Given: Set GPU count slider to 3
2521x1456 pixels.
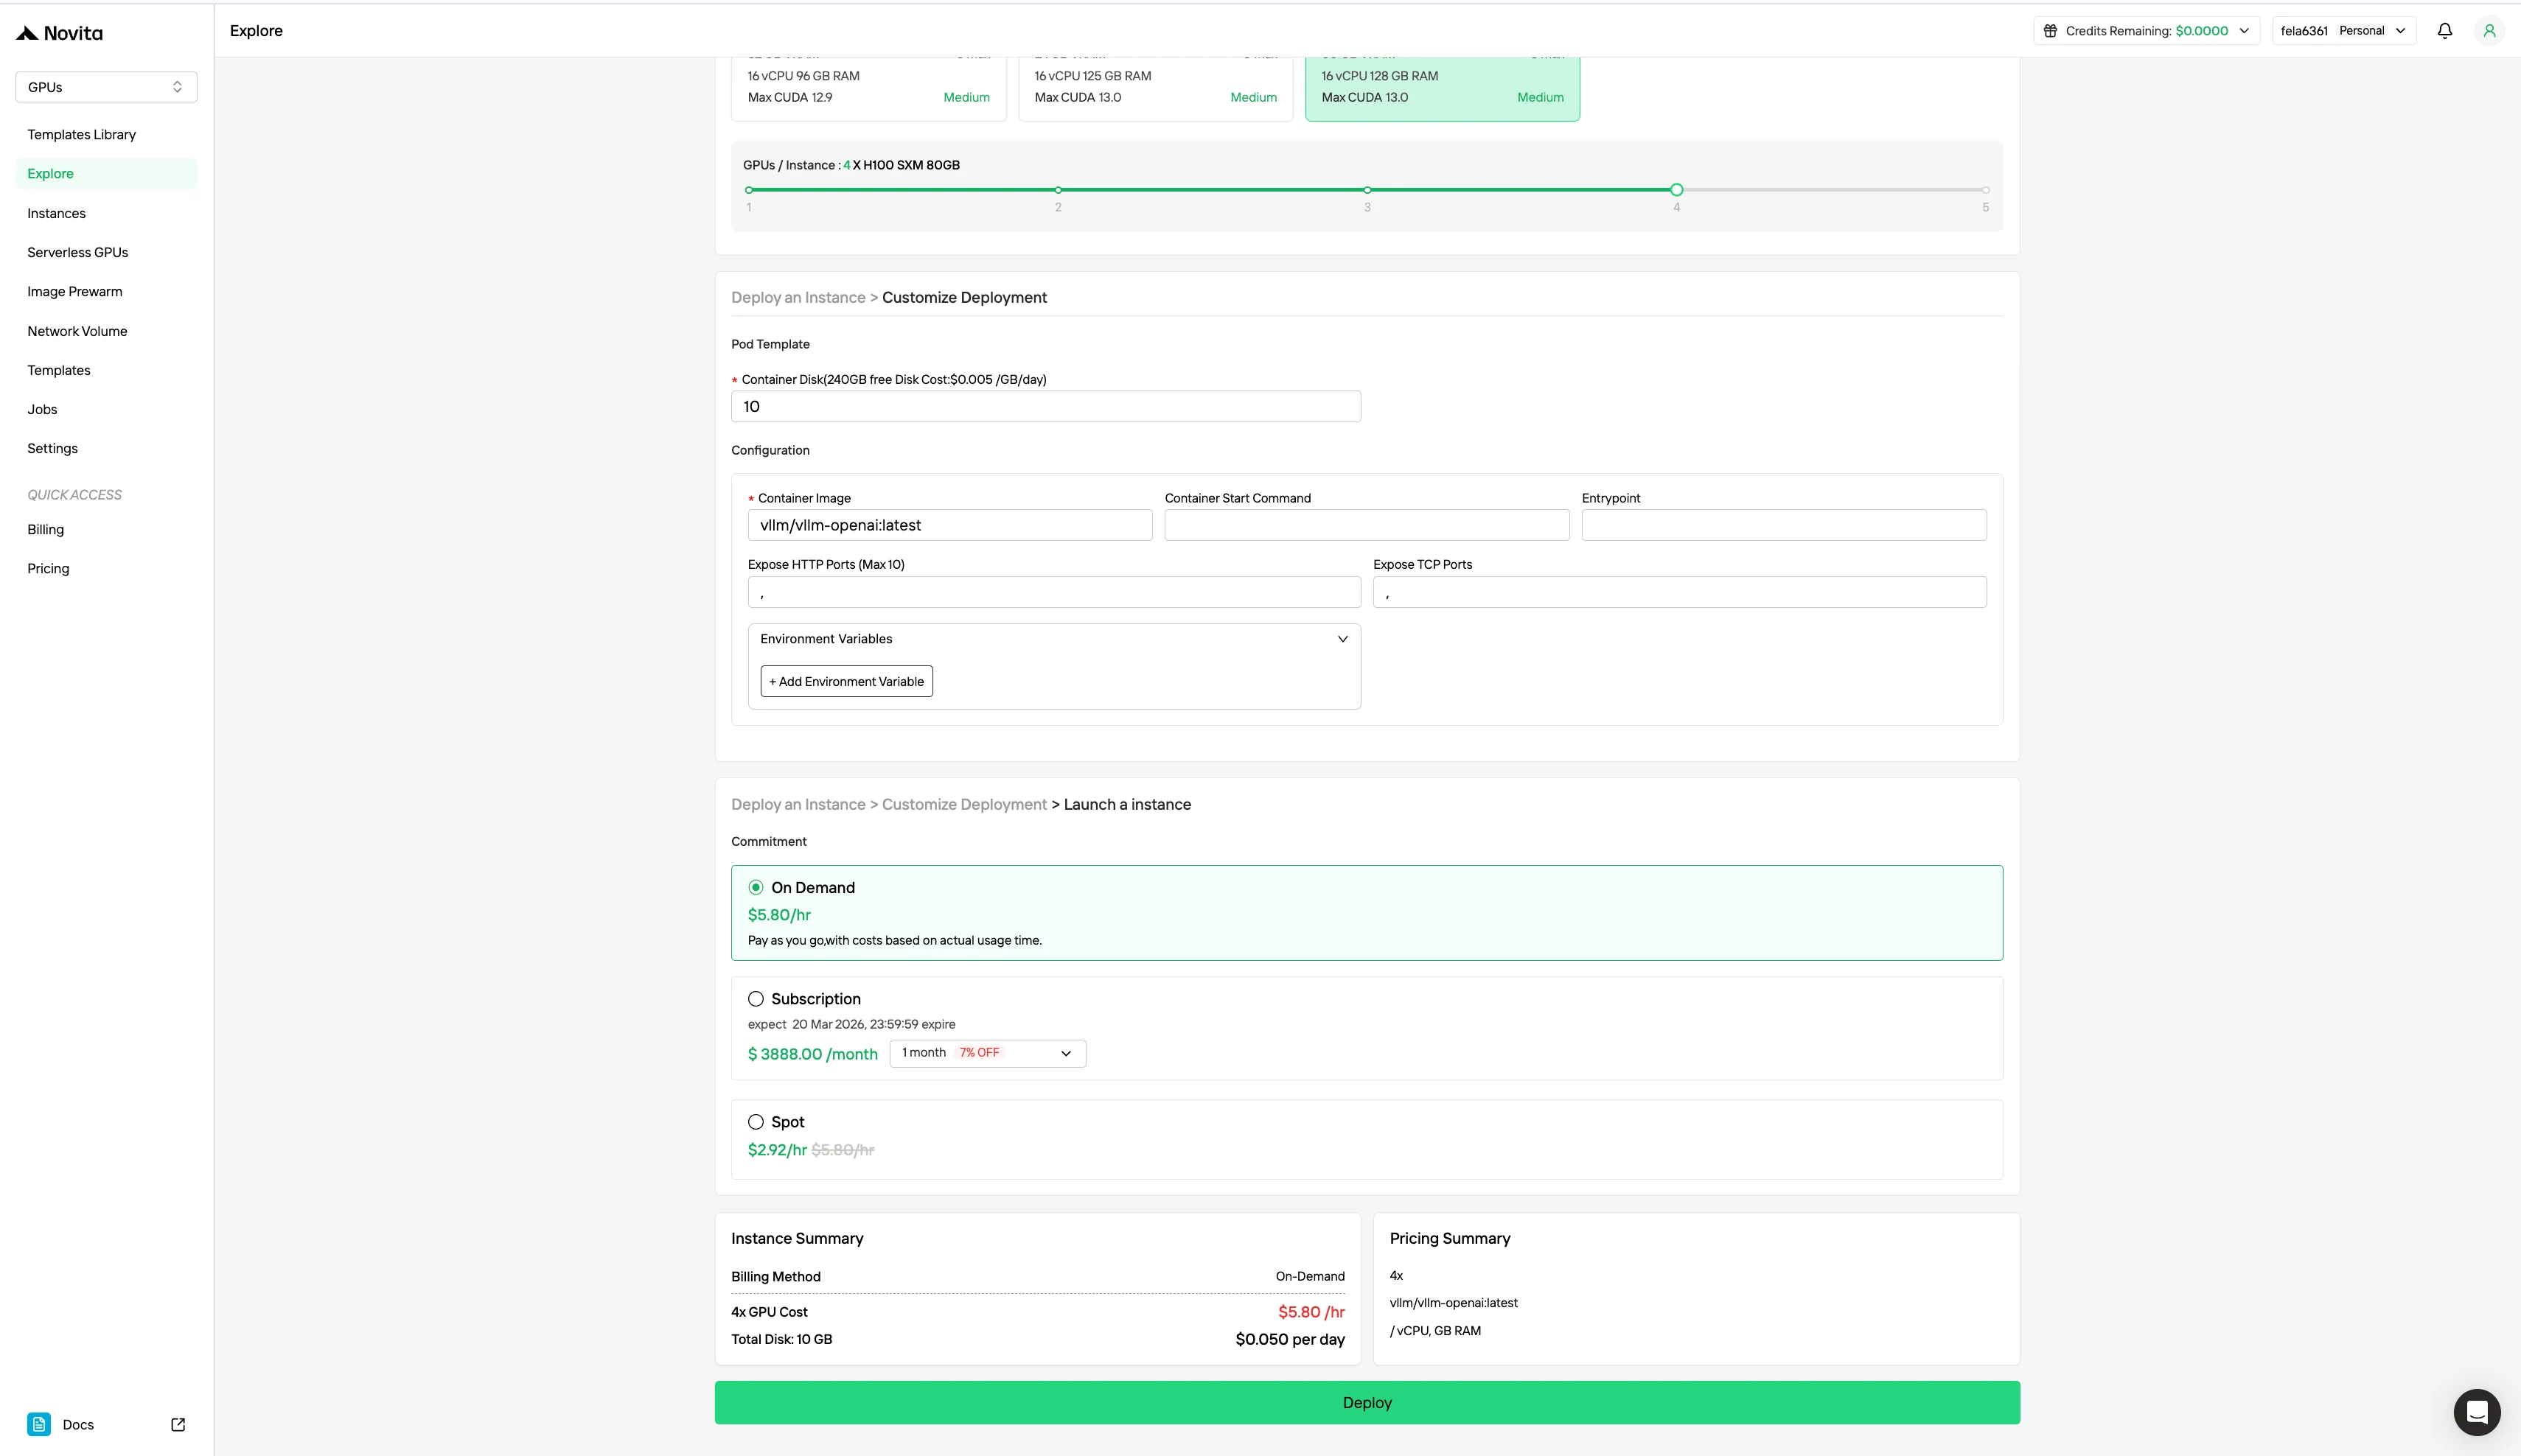Looking at the screenshot, I should [x=1367, y=190].
